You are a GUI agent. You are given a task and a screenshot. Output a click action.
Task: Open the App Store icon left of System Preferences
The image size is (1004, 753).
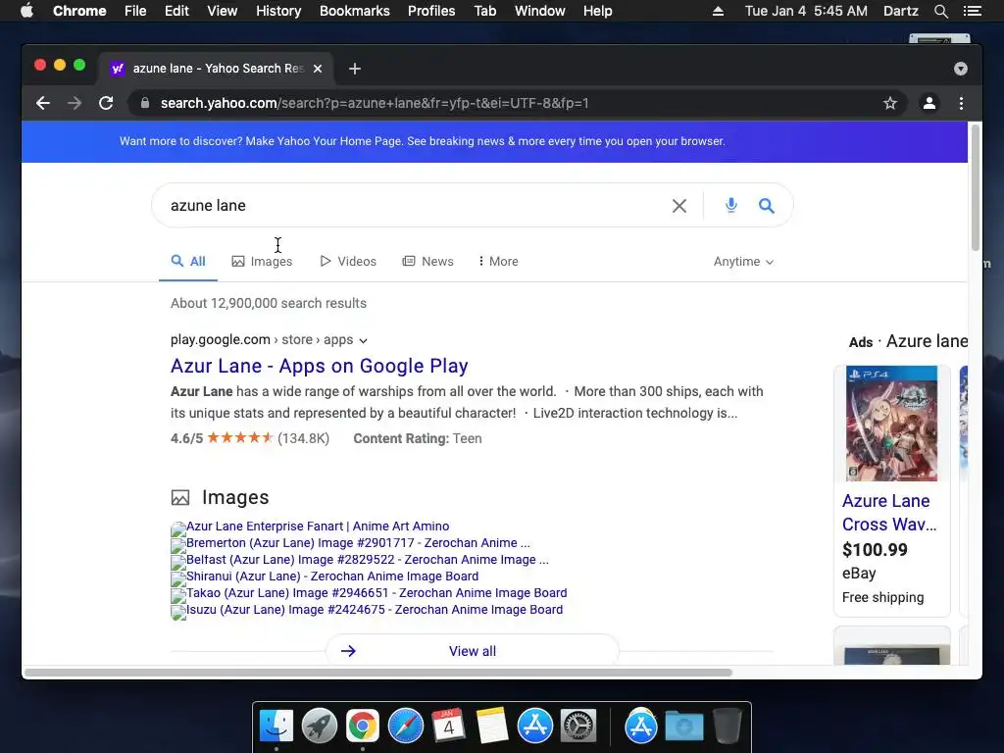[x=534, y=727]
